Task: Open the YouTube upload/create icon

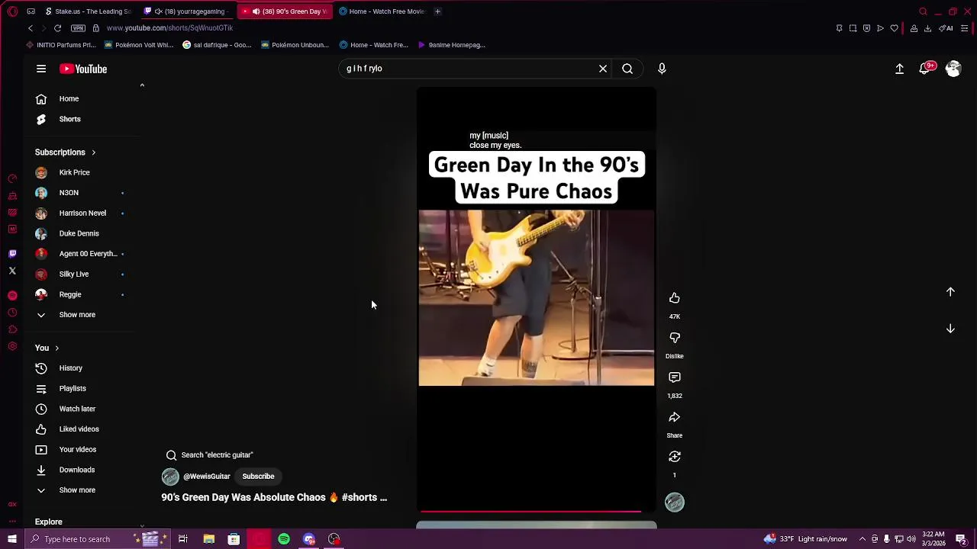Action: [x=899, y=69]
